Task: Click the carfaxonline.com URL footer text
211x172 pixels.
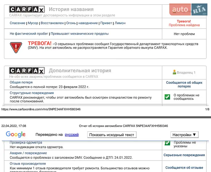Action: [x=41, y=109]
